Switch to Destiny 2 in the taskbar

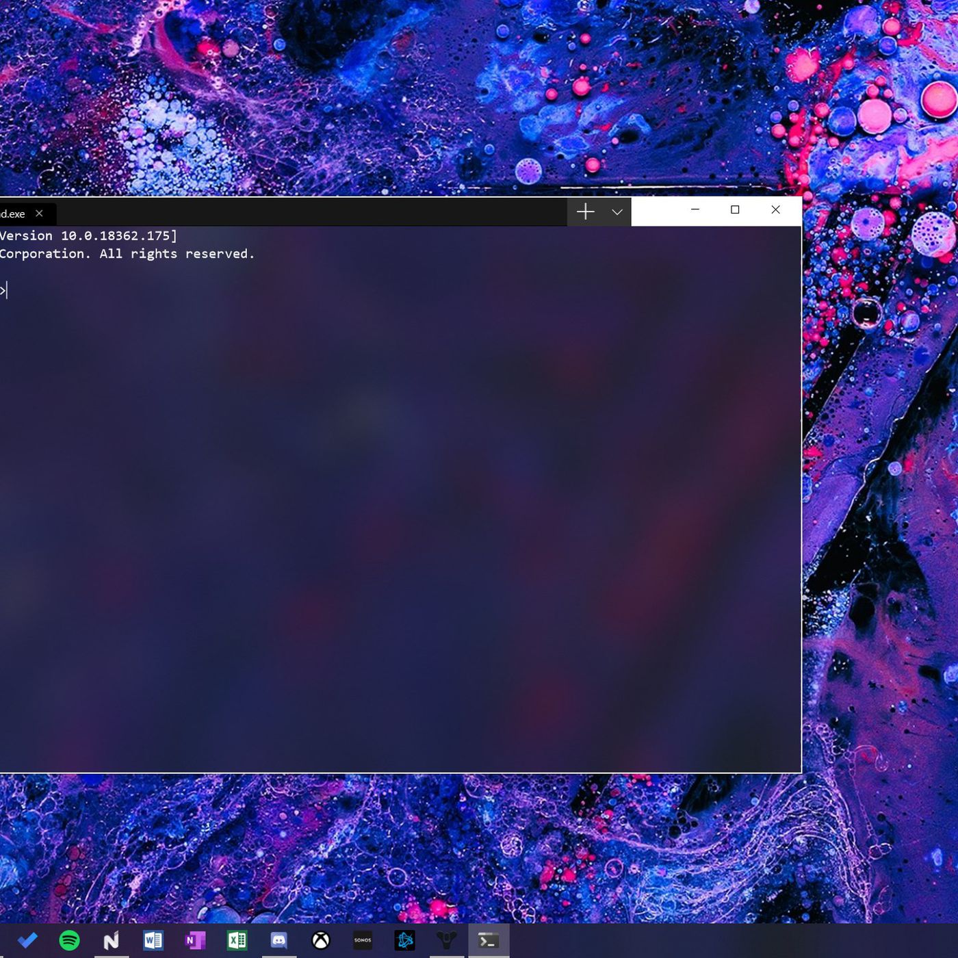pyautogui.click(x=446, y=940)
